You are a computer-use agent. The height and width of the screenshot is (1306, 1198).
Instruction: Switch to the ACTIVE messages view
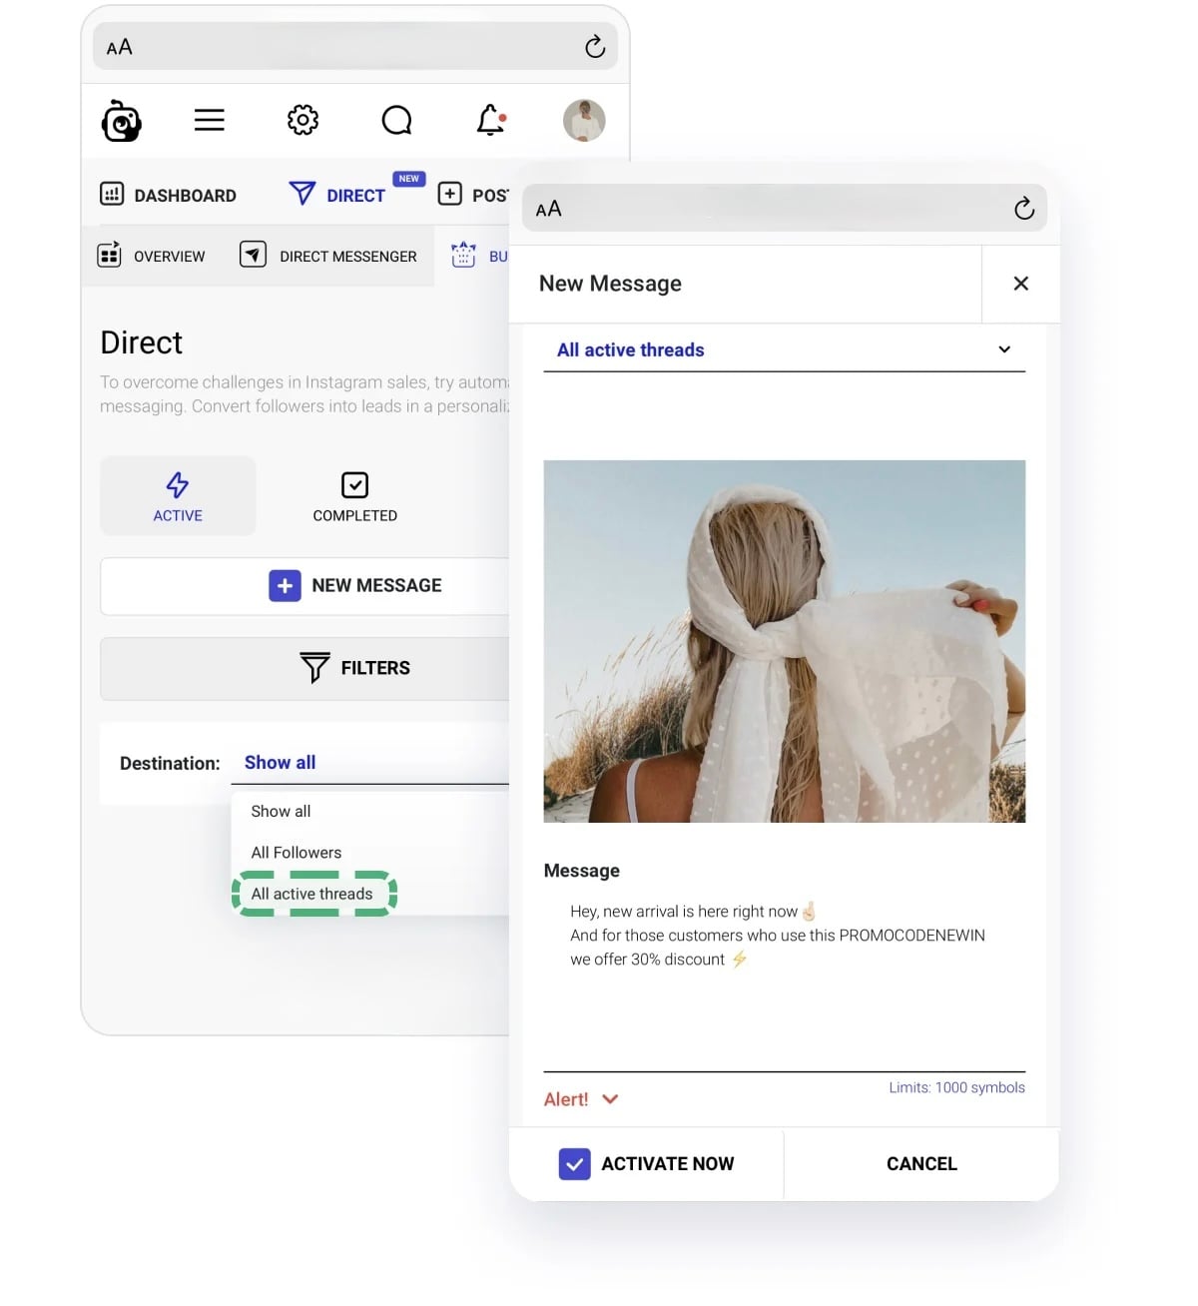pos(178,496)
